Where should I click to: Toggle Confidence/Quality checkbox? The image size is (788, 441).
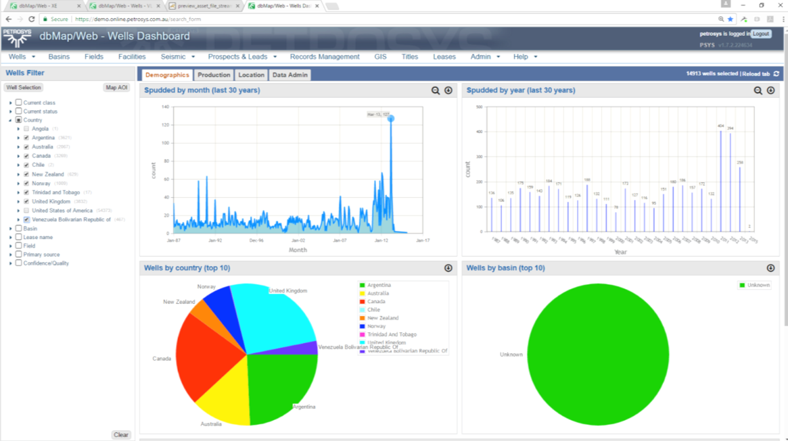[18, 263]
